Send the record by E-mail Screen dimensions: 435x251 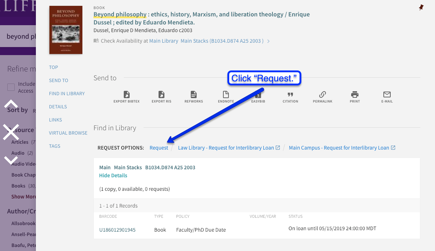387,95
